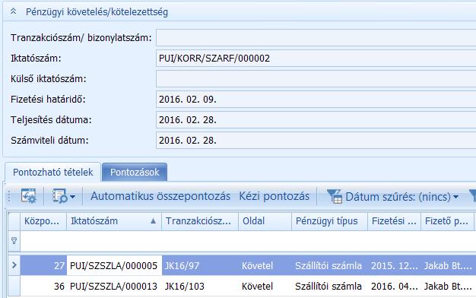Image resolution: width=476 pixels, height=298 pixels.
Task: Click the ascending sort arrow on Iktatószám
Action: pyautogui.click(x=154, y=221)
